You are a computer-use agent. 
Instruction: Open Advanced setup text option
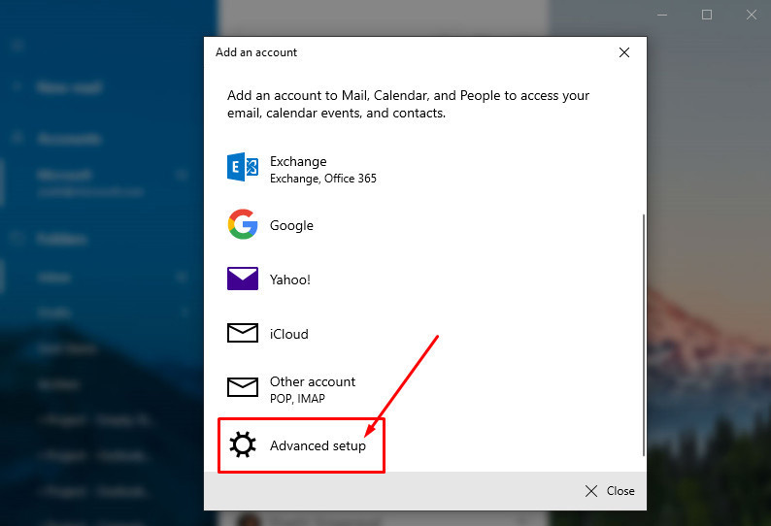click(318, 445)
